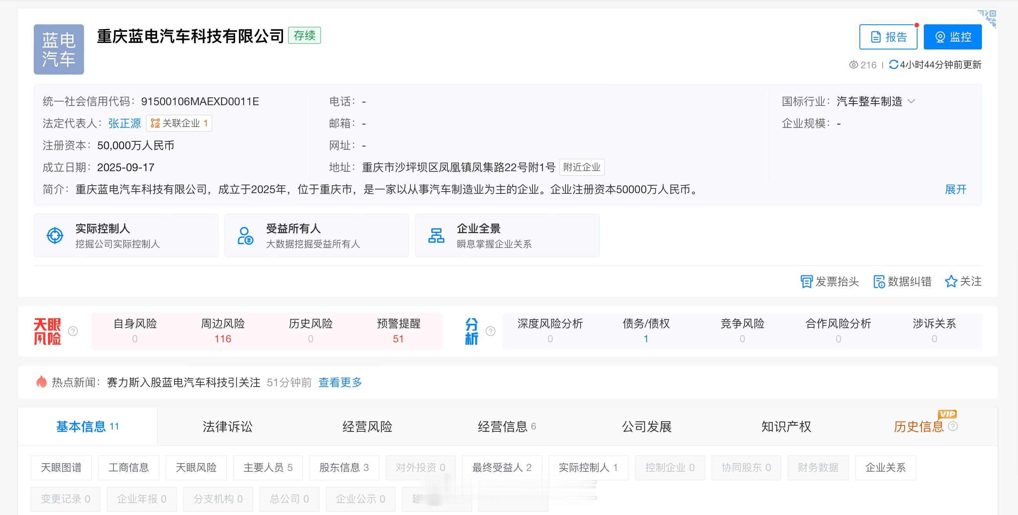1018x515 pixels.
Task: Click the 发票抬头 invoice icon
Action: point(806,282)
